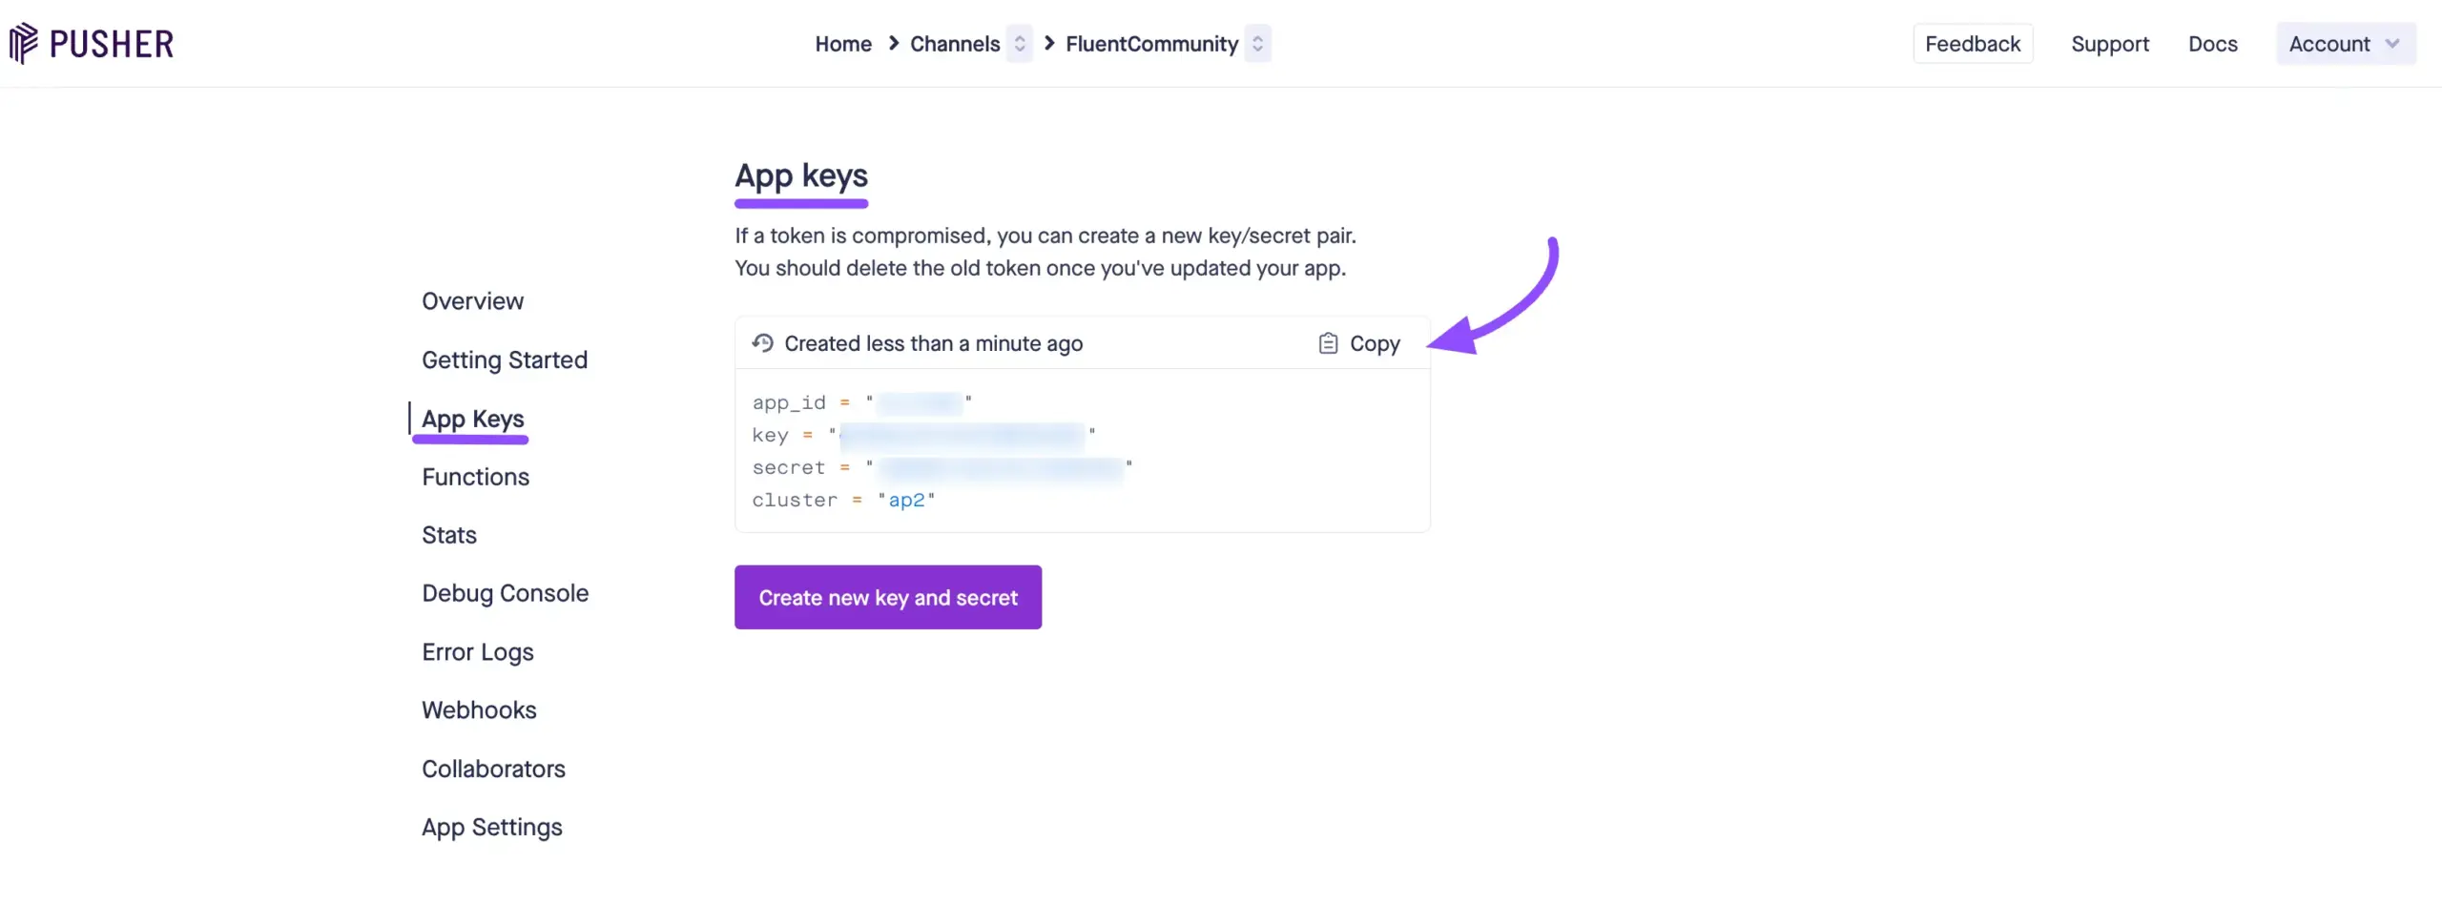Open the Functions sidebar page
2442x904 pixels.
click(475, 477)
